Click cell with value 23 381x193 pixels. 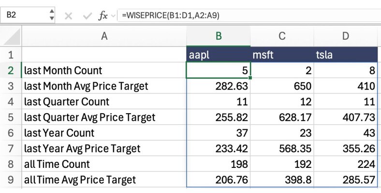point(282,133)
